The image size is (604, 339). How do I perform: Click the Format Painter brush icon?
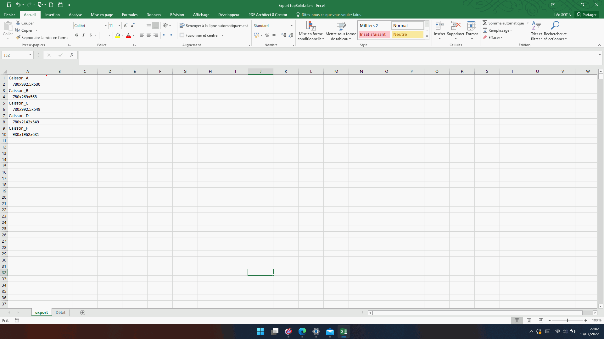(x=18, y=37)
